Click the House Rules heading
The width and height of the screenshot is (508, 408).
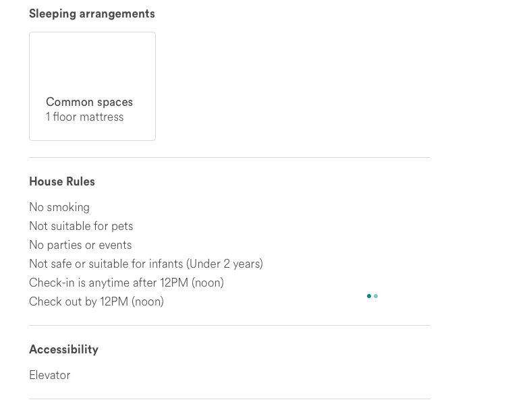[x=62, y=181]
